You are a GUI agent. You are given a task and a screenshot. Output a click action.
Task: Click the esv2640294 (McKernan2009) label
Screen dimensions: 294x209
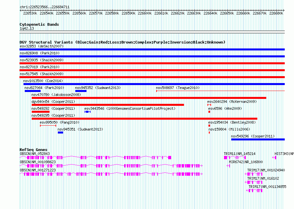pos(232,102)
